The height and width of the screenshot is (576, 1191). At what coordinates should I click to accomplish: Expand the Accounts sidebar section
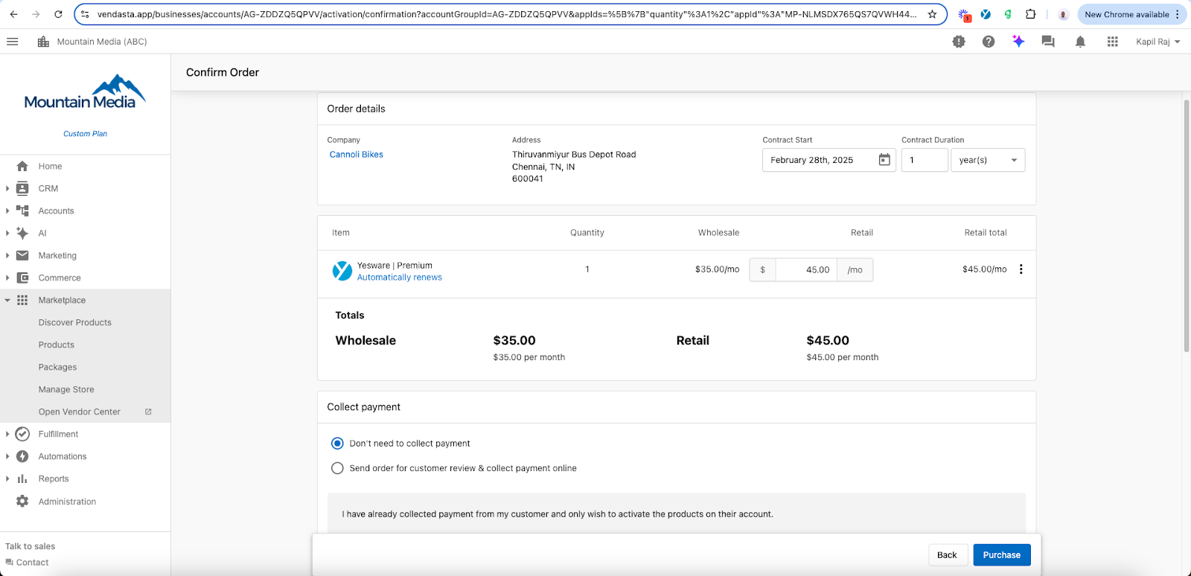pyautogui.click(x=7, y=211)
